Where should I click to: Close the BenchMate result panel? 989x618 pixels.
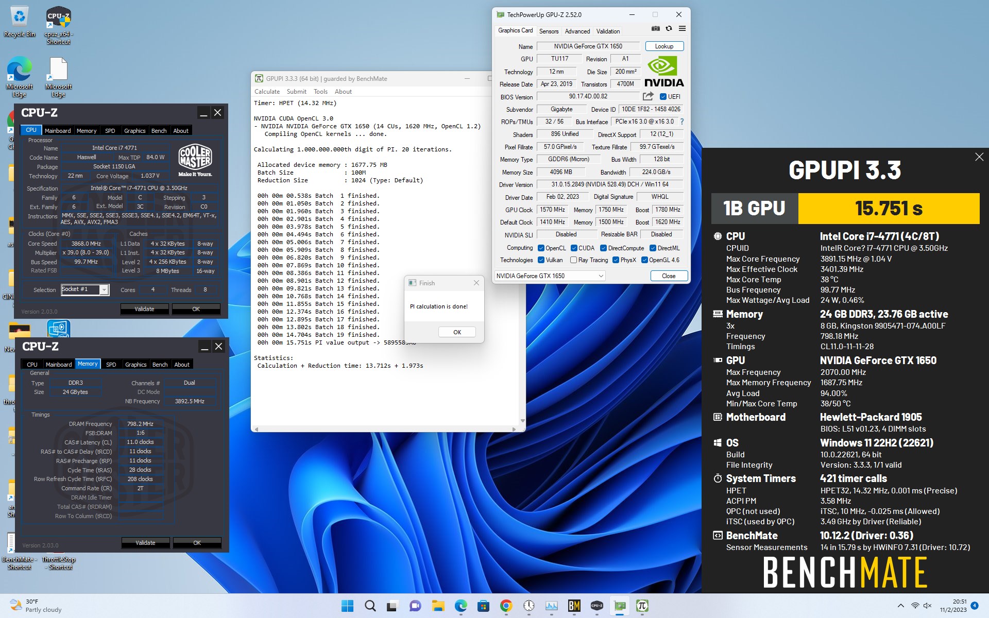click(979, 157)
